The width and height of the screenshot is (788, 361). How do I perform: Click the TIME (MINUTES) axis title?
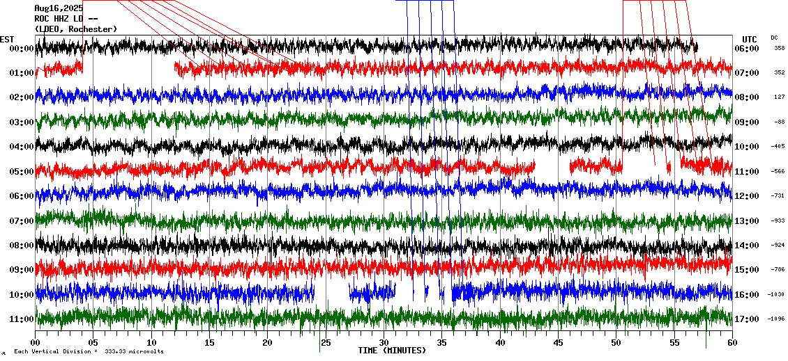click(392, 351)
